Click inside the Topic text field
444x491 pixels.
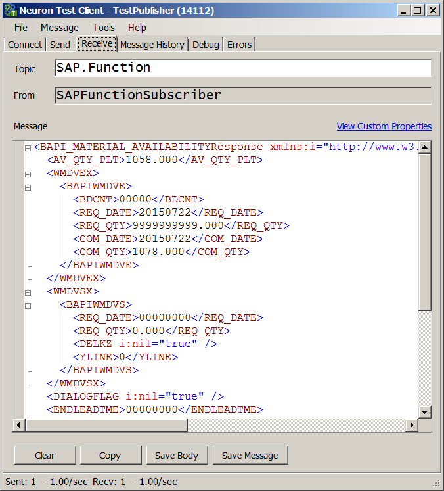click(243, 68)
